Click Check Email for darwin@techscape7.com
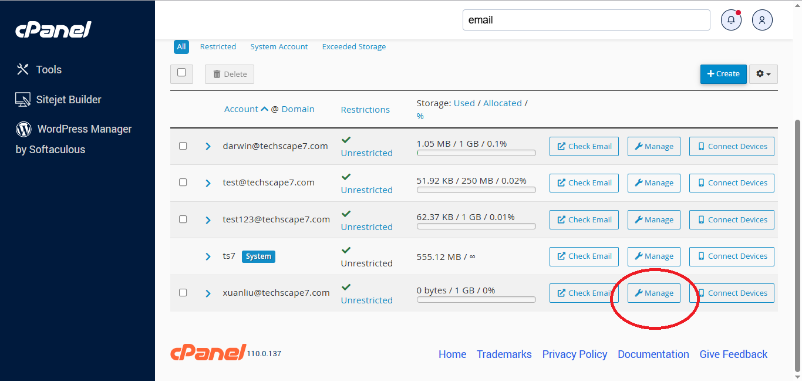802x382 pixels. (x=584, y=146)
